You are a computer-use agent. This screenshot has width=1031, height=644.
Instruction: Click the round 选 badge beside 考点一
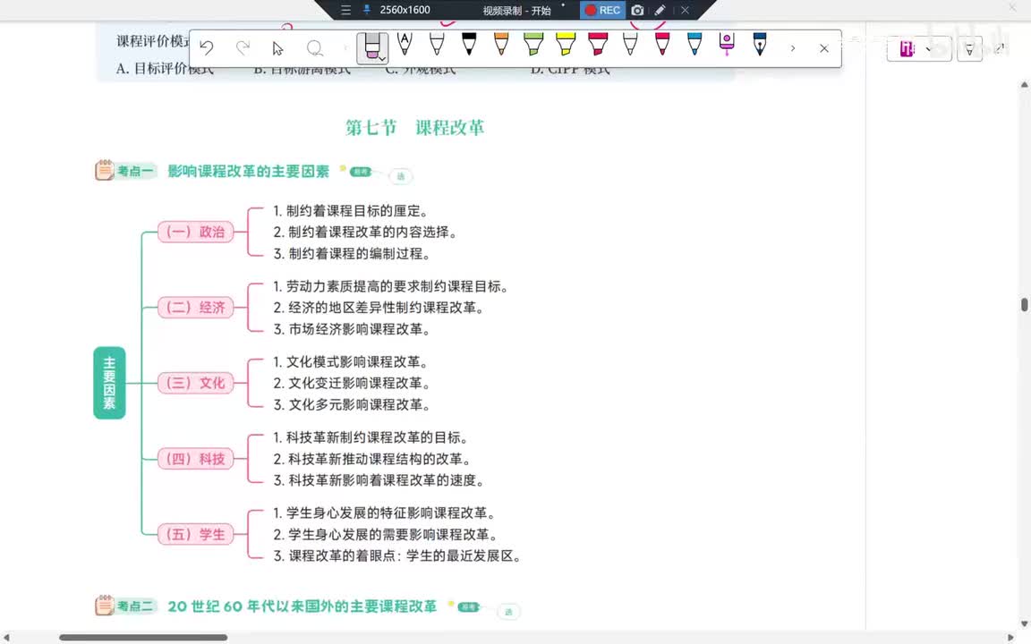point(400,176)
